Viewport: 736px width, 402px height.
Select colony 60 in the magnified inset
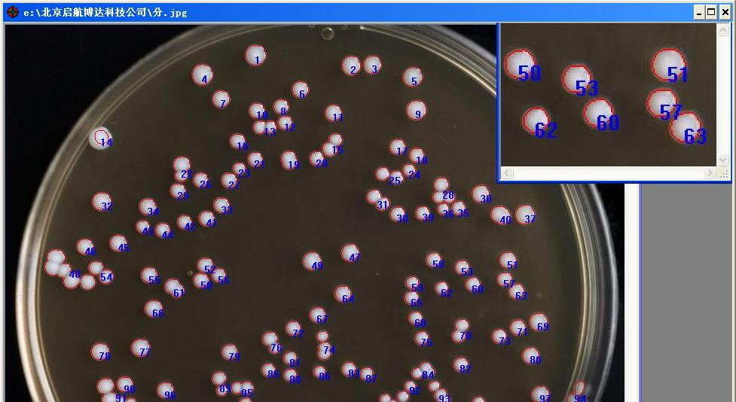(598, 113)
